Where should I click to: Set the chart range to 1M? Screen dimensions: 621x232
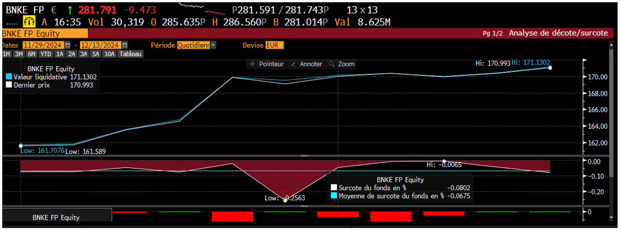[6, 54]
